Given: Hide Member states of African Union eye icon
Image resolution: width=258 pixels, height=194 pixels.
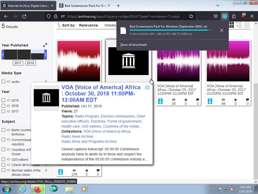Looking at the screenshot, I should coord(9,170).
